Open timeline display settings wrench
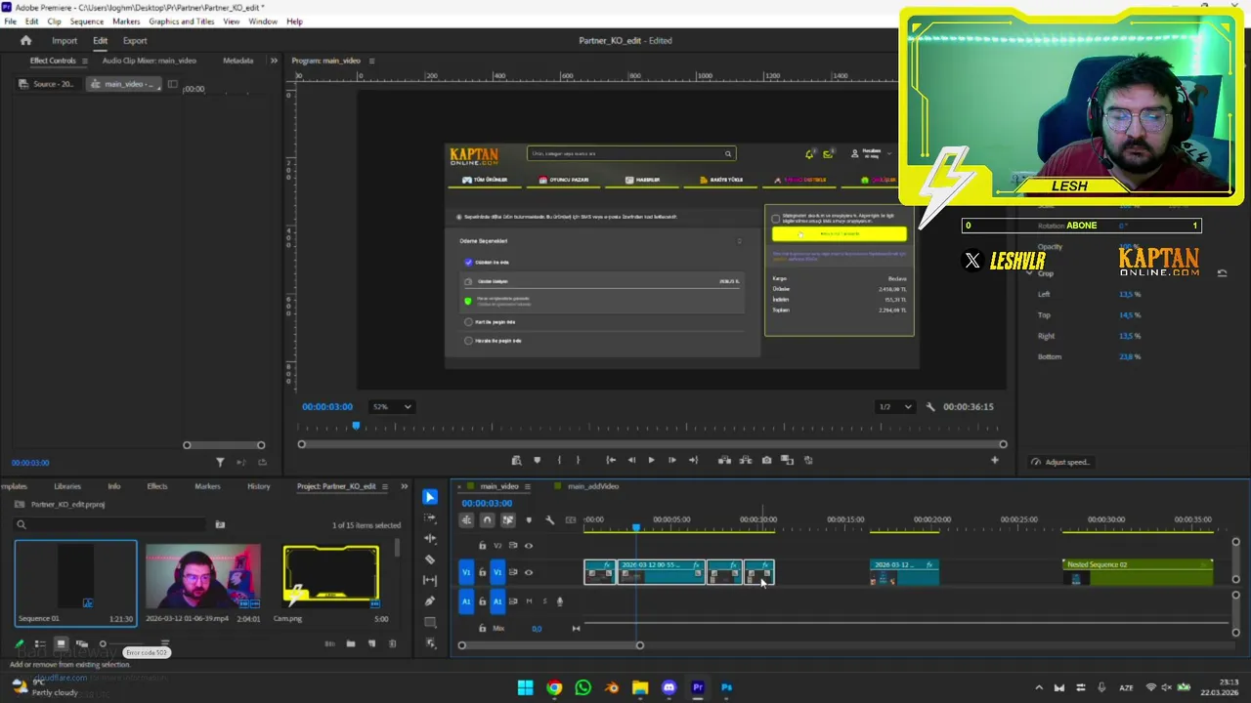 point(549,519)
